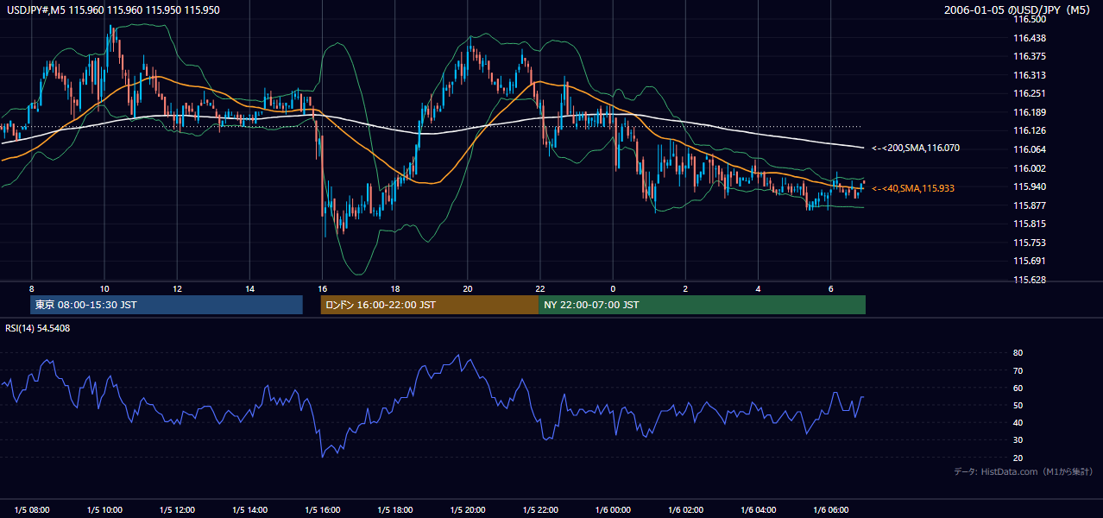
Task: Click hour marker 18 under the price chart
Action: coord(394,288)
